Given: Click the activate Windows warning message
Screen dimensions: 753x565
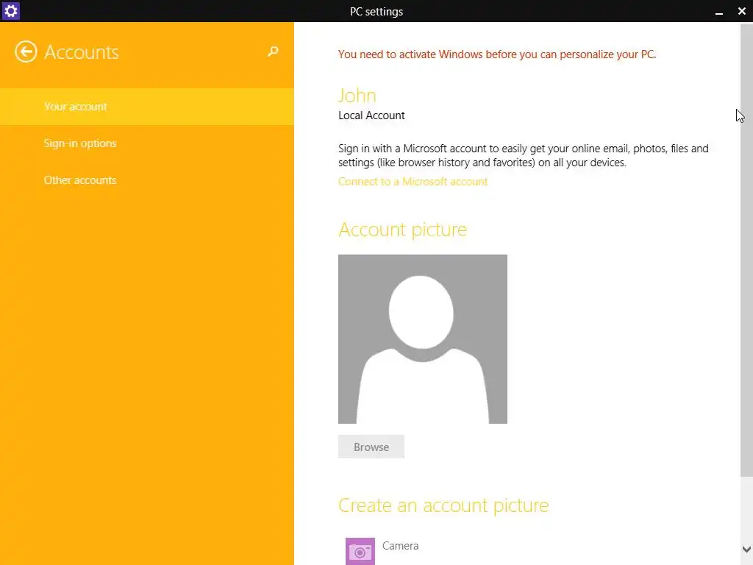Looking at the screenshot, I should 497,54.
